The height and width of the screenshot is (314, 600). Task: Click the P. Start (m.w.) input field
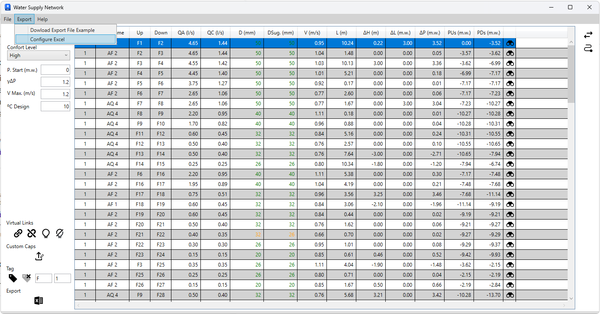tap(55, 70)
